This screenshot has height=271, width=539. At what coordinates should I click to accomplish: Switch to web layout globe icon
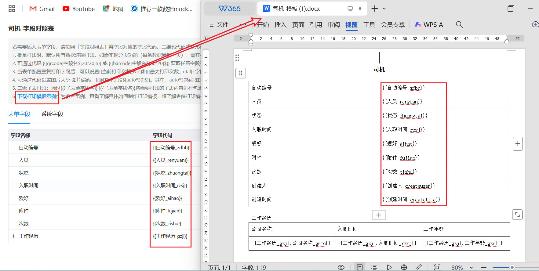pos(404,267)
